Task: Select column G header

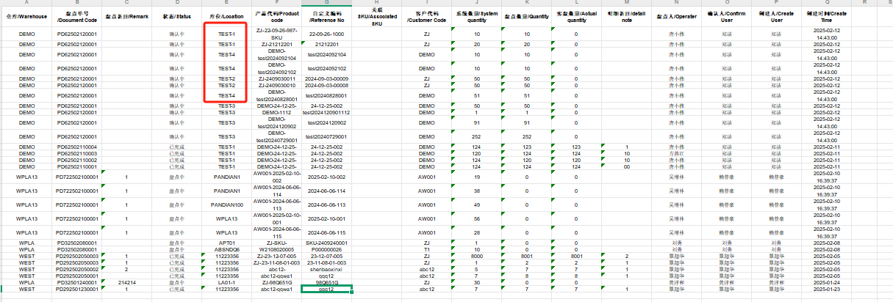Action: (327, 4)
